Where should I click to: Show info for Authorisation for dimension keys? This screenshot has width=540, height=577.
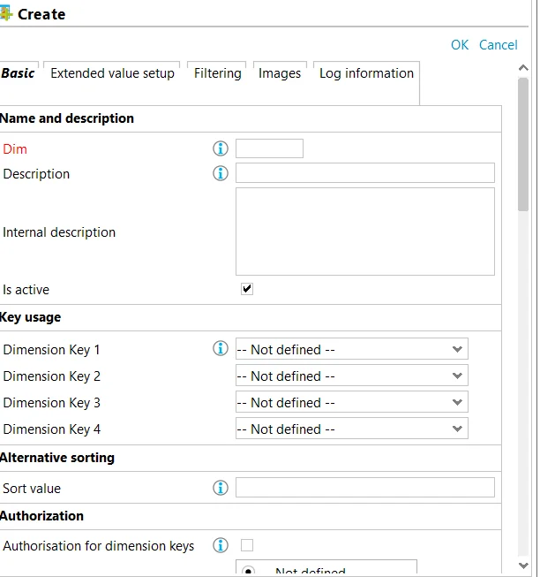coord(221,545)
